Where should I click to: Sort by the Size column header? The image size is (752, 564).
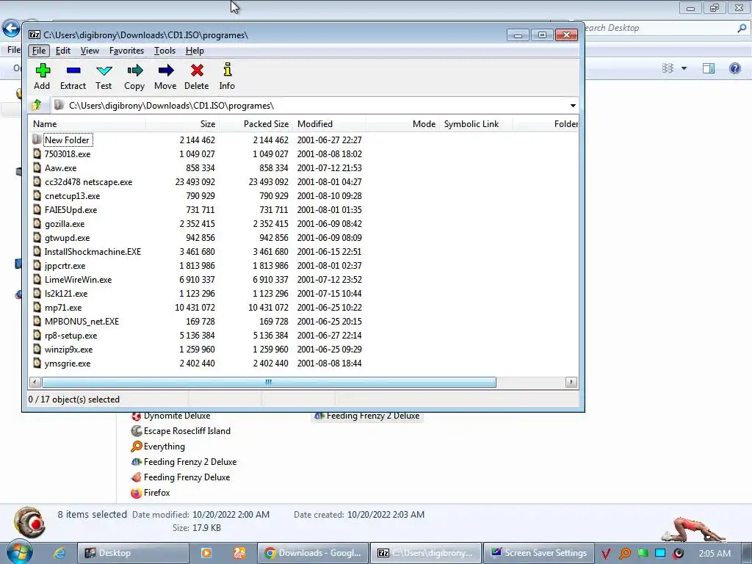pos(182,123)
